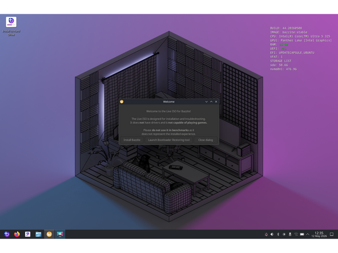Image resolution: width=338 pixels, height=253 pixels.
Task: Open the Bazzite application launcher menu
Action: pyautogui.click(x=7, y=234)
